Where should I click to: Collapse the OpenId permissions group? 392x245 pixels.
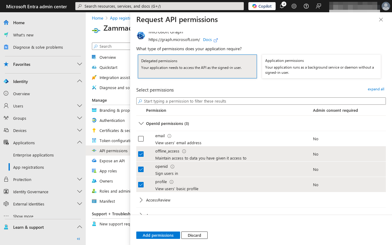coord(141,123)
